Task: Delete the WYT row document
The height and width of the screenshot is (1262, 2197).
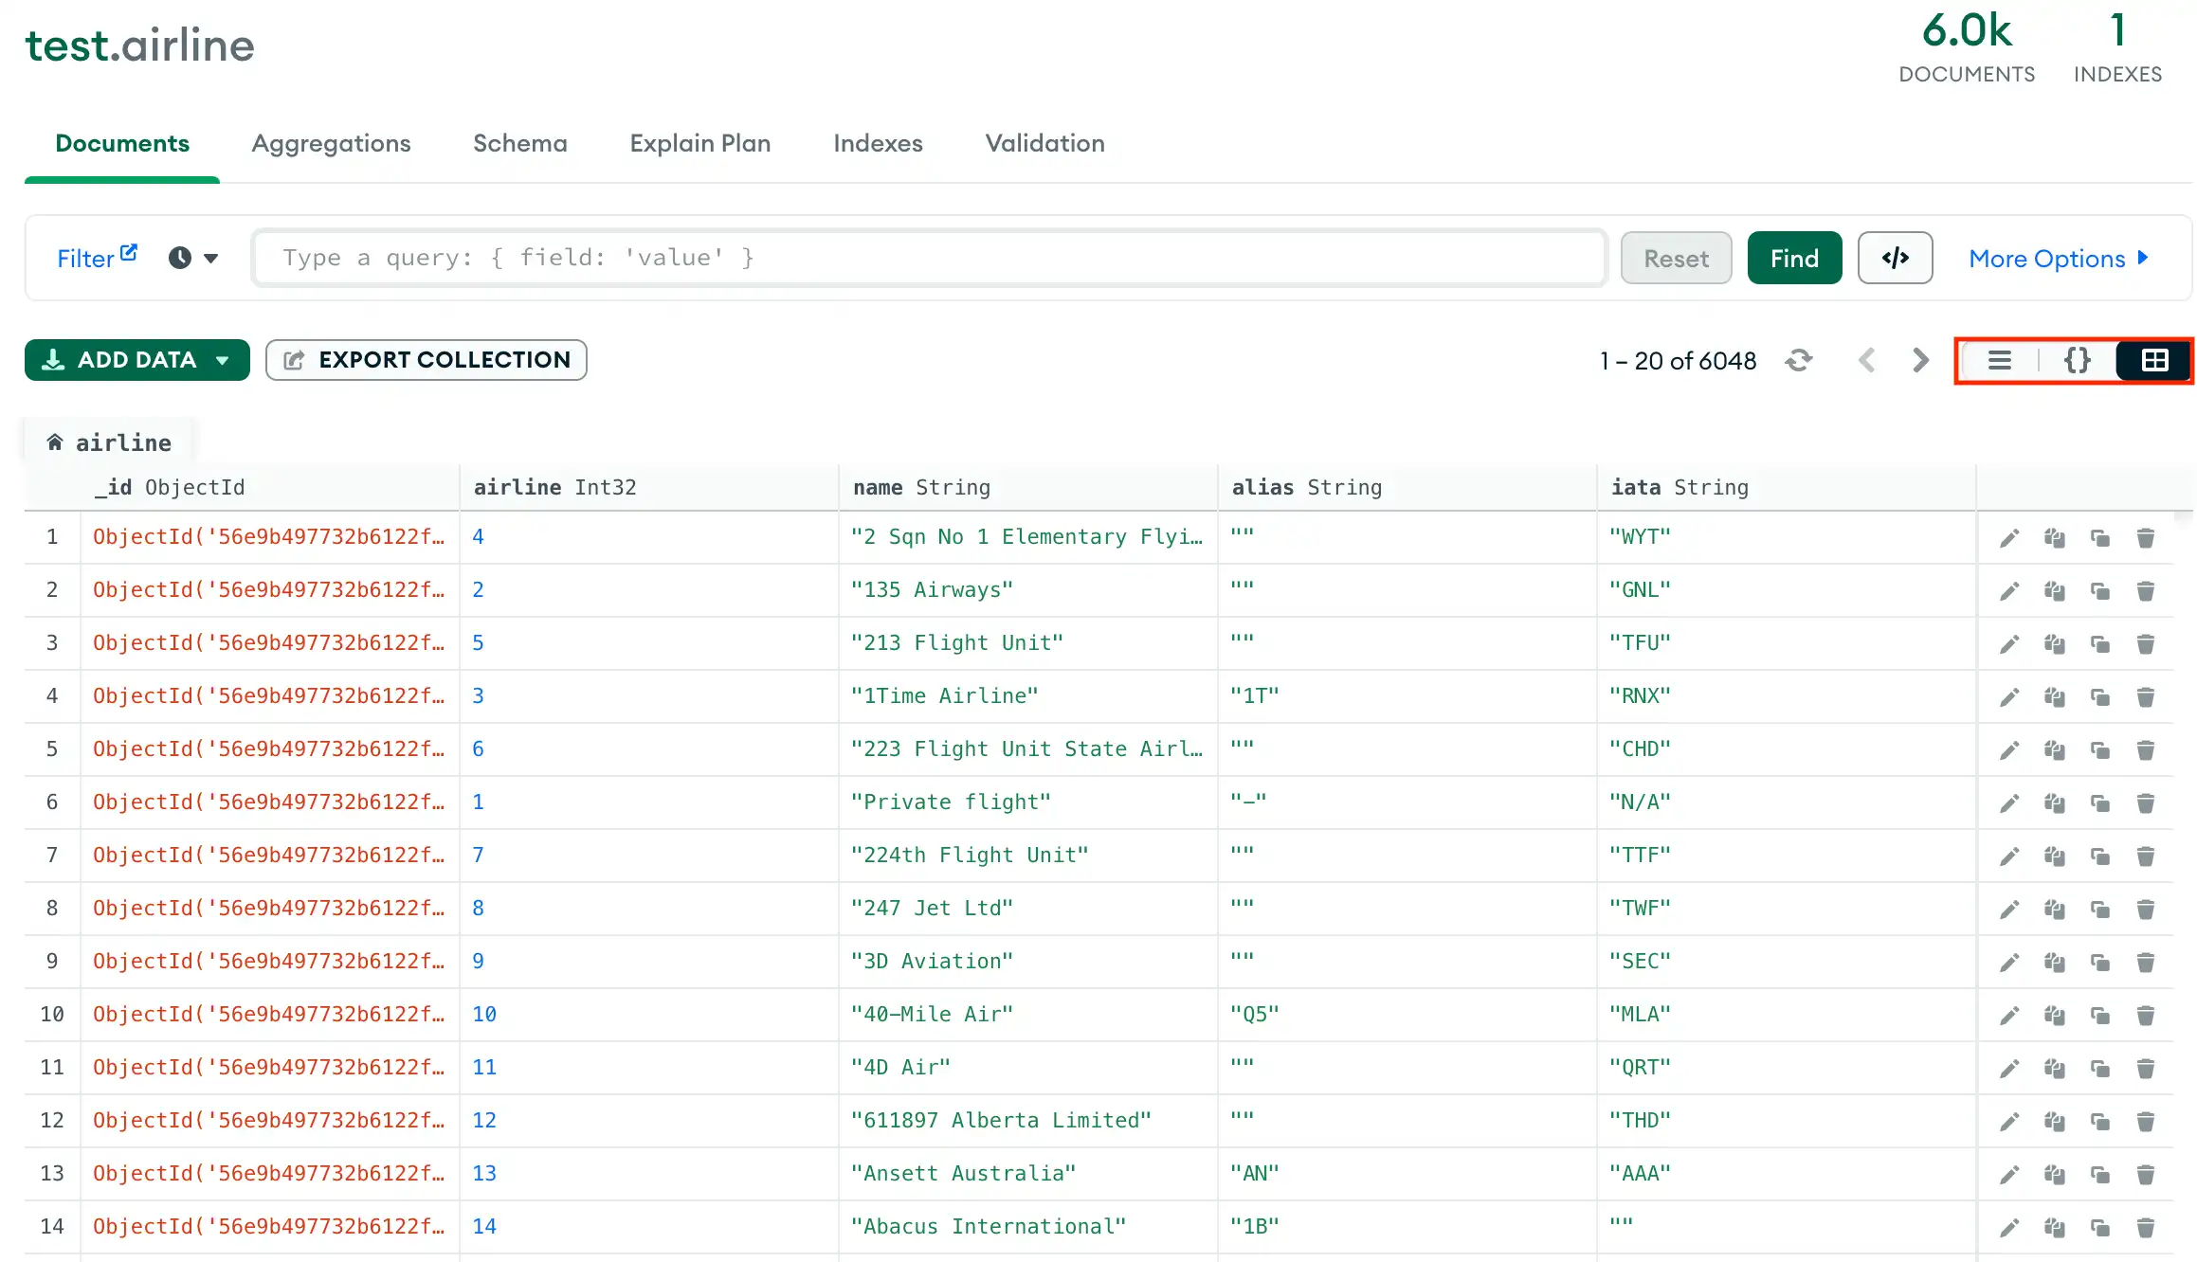Action: click(2146, 538)
